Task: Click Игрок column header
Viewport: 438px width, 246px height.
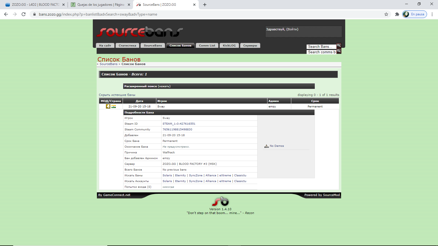Action: click(x=212, y=101)
